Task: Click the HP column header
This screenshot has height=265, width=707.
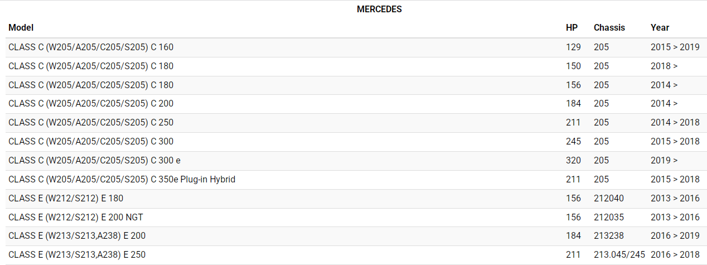Action: point(572,27)
